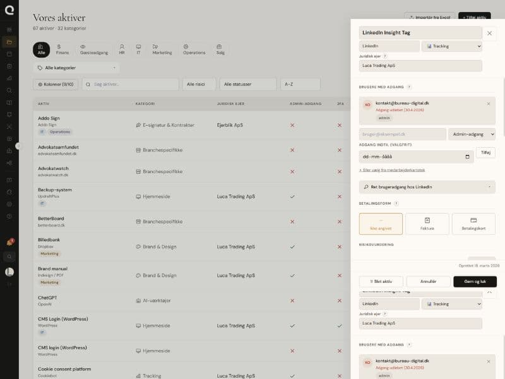
Task: Switch to the HR tab
Action: [122, 50]
